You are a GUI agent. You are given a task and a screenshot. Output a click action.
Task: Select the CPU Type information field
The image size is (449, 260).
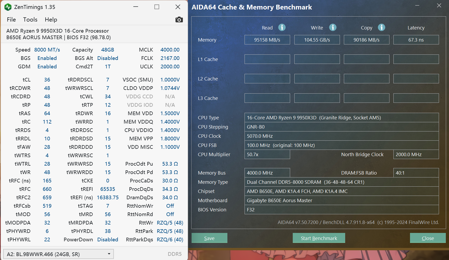tap(341, 118)
